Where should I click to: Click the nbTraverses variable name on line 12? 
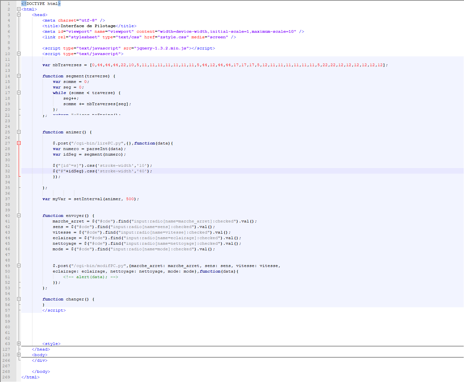(67, 65)
